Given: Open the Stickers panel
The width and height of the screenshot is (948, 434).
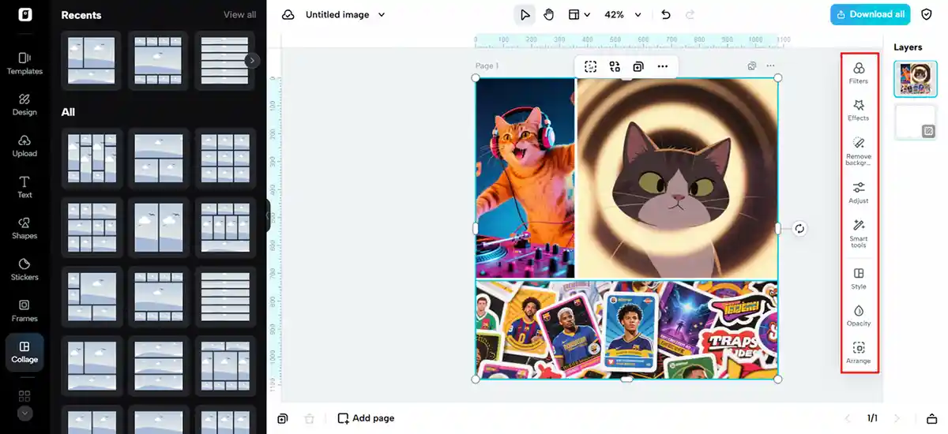Looking at the screenshot, I should pyautogui.click(x=24, y=269).
